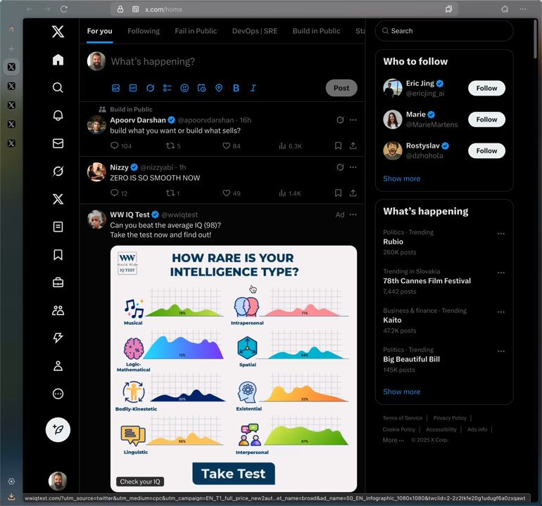Open Privacy Policy footer link
The image size is (542, 506).
pos(450,418)
